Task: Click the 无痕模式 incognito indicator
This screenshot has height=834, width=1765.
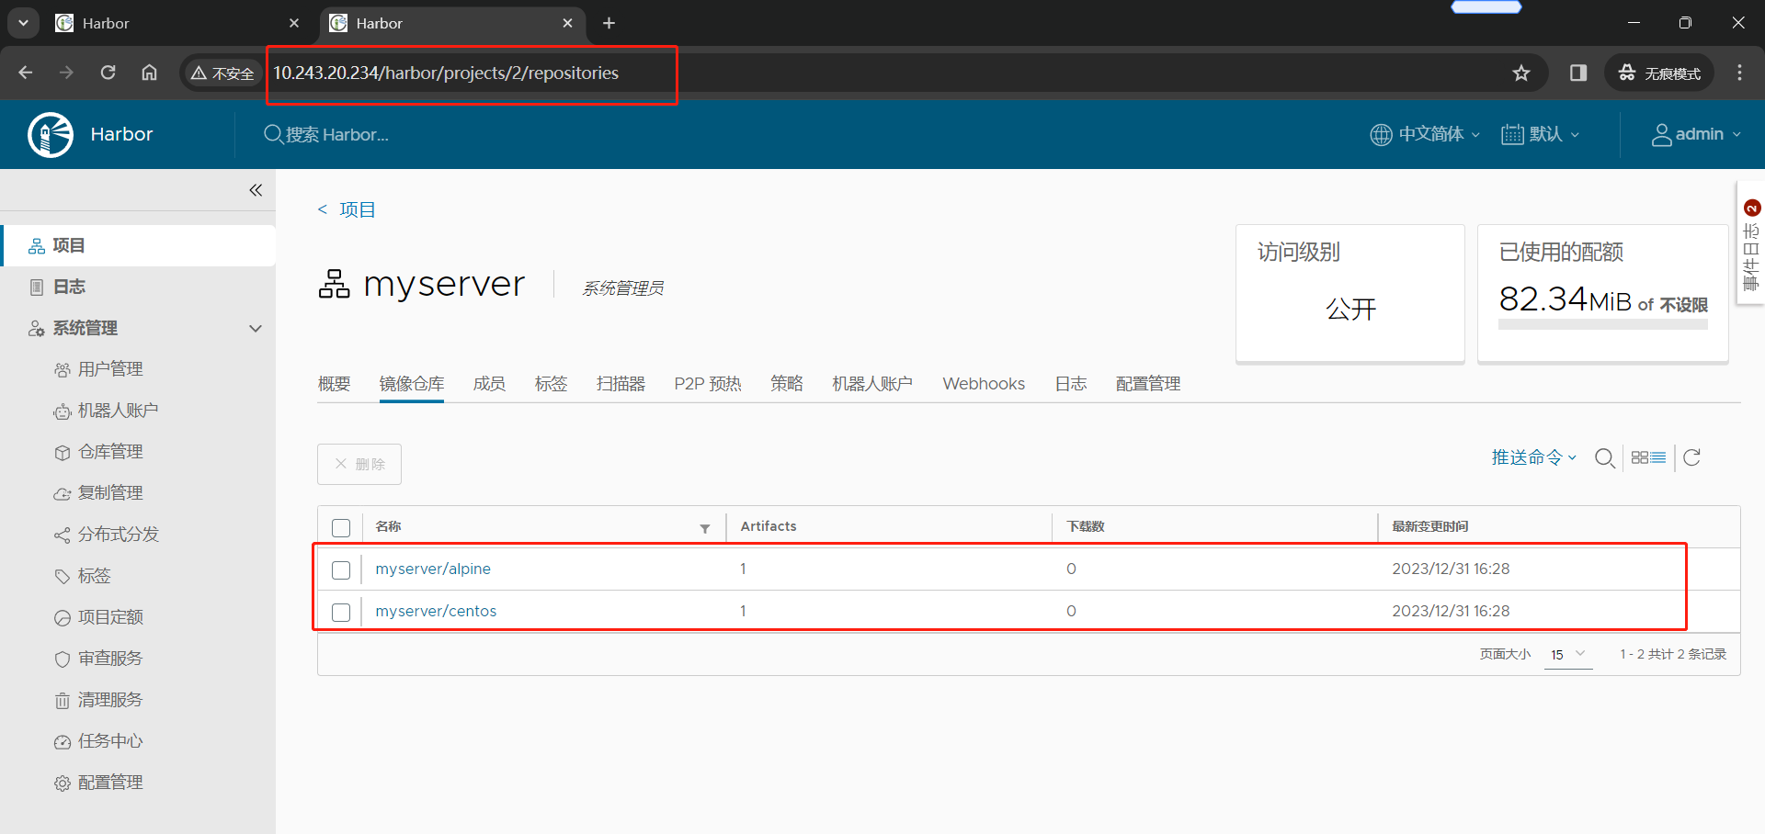Action: [1660, 73]
